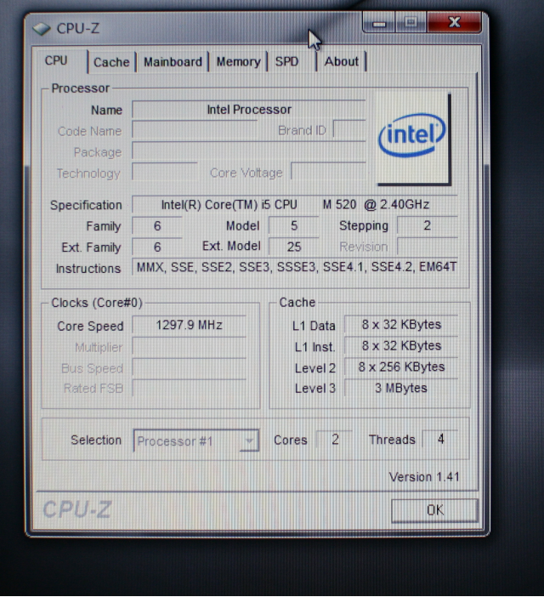This screenshot has width=544, height=597.
Task: Click the Version 1.41 text
Action: pos(424,477)
